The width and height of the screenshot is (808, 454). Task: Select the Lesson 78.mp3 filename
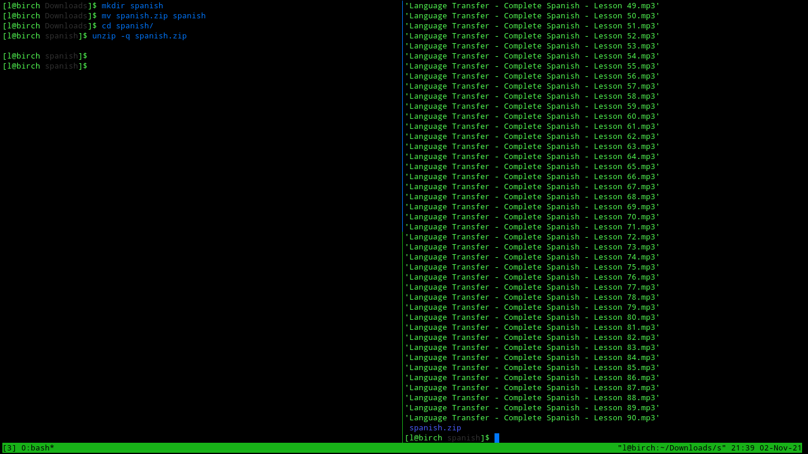click(532, 297)
